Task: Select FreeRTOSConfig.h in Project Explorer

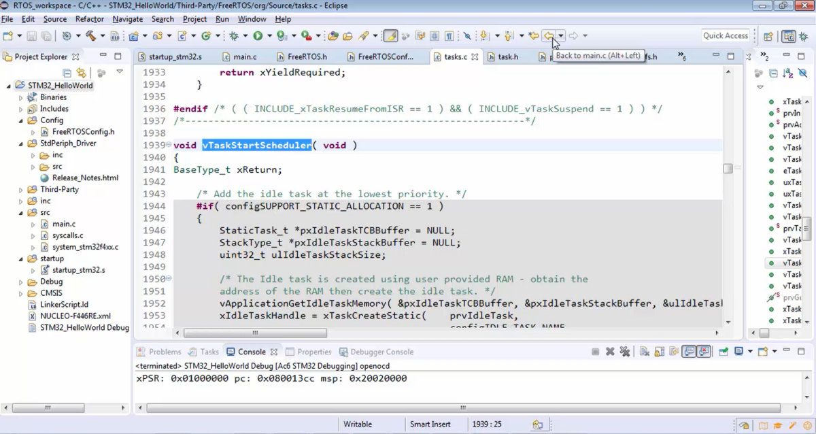Action: pos(83,132)
